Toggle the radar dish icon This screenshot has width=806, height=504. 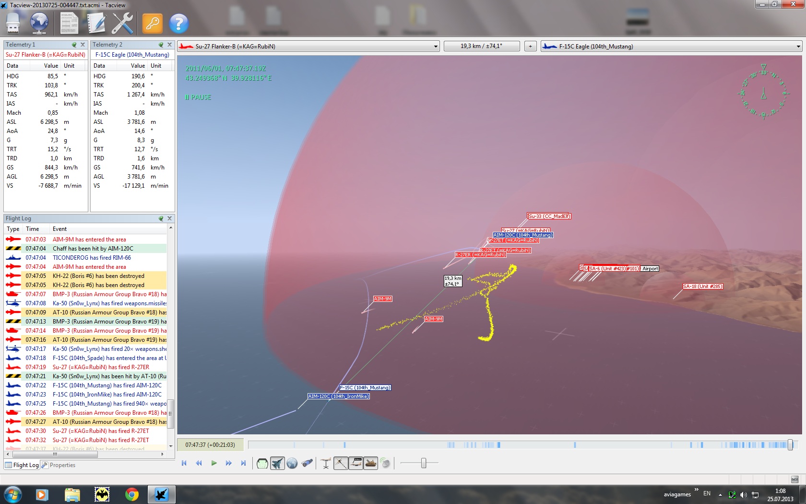(x=385, y=463)
